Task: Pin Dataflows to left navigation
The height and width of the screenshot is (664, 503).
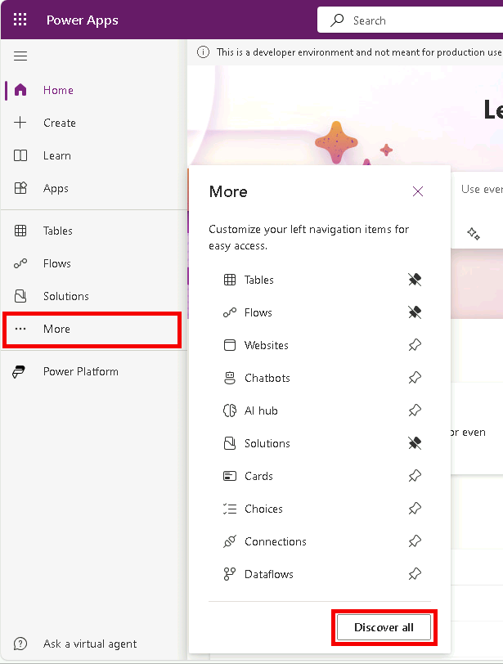Action: coord(415,574)
